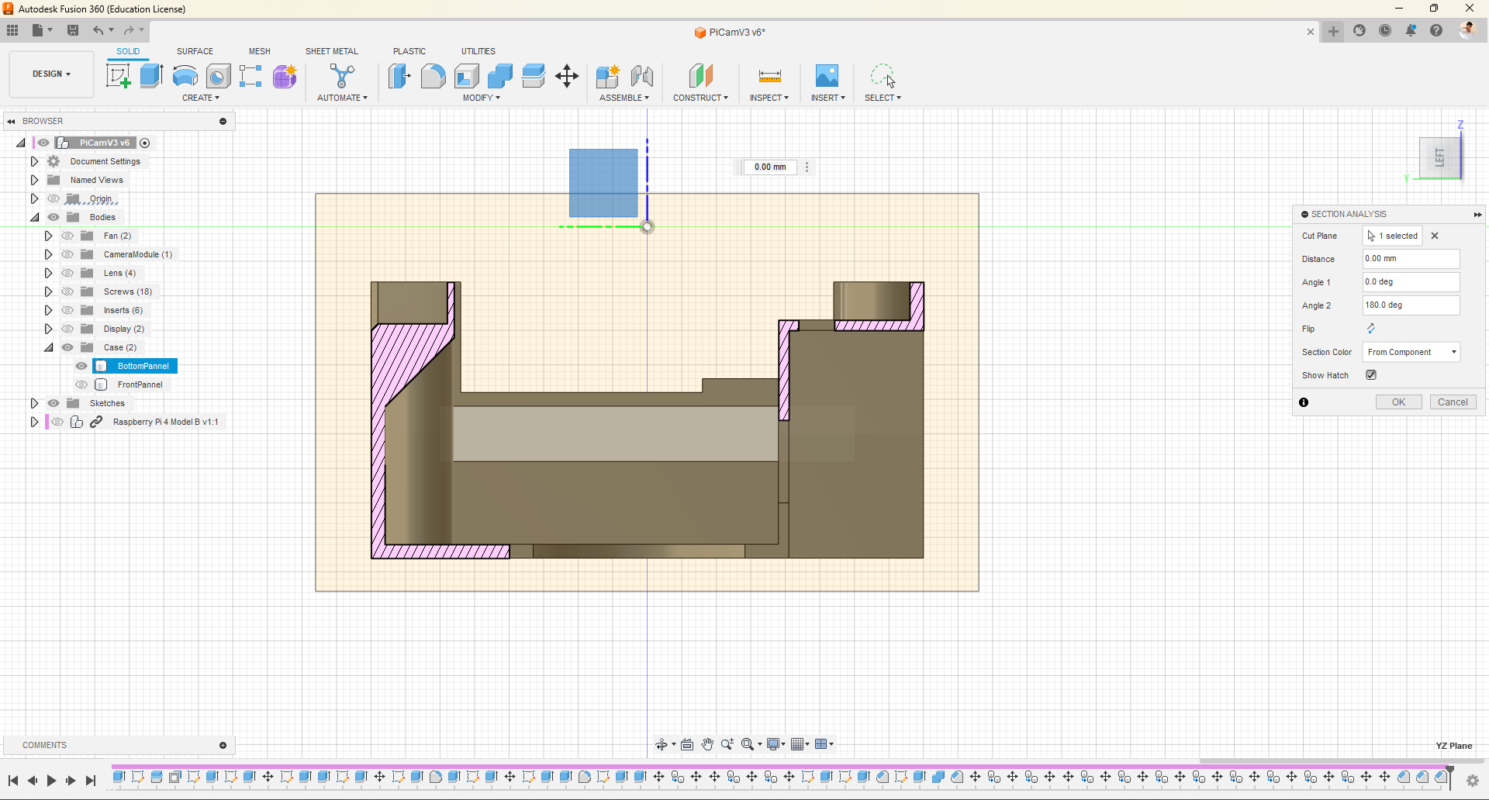Open the ASSEMBLE dropdown menu

(x=624, y=98)
